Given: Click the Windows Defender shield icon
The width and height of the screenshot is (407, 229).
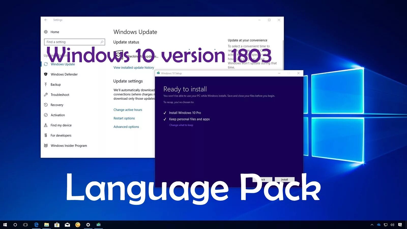Looking at the screenshot, I should point(46,74).
